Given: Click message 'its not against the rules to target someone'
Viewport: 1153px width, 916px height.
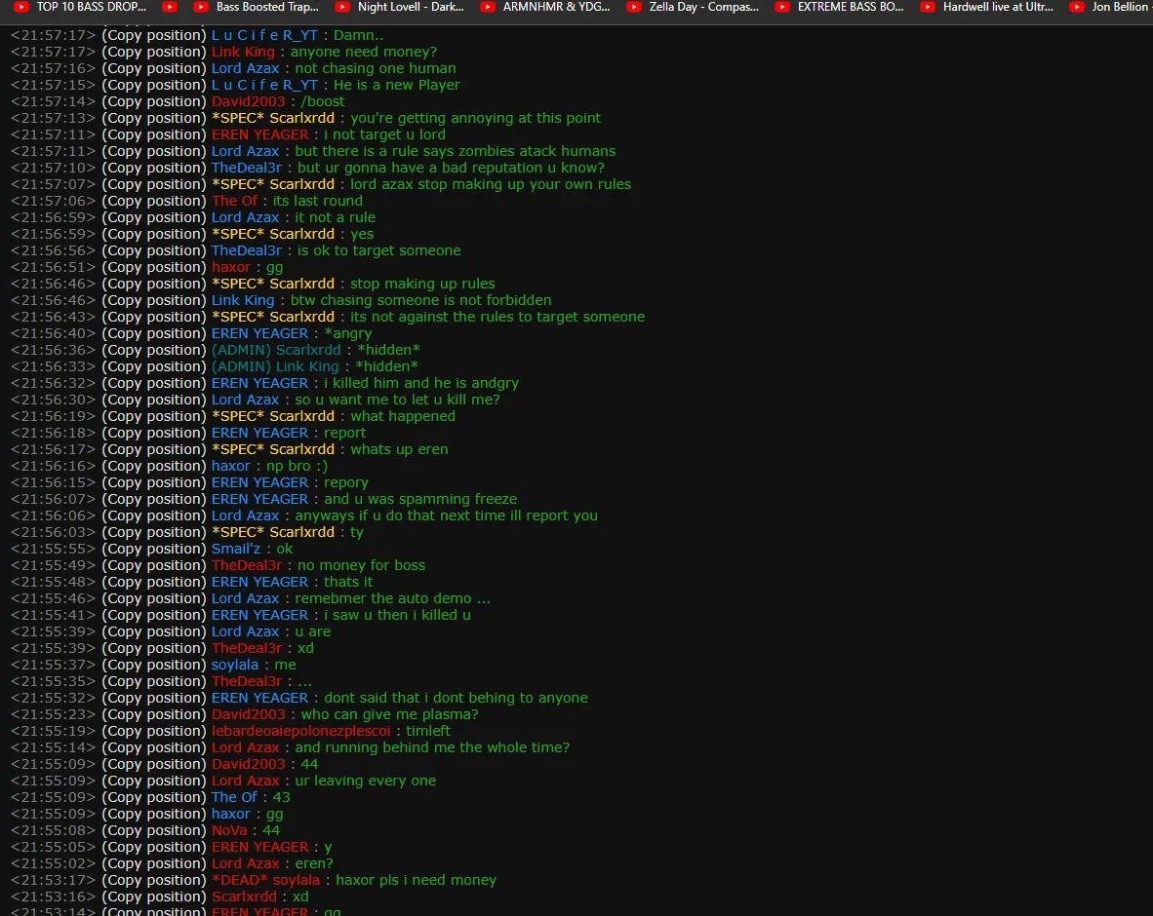Looking at the screenshot, I should click(497, 317).
